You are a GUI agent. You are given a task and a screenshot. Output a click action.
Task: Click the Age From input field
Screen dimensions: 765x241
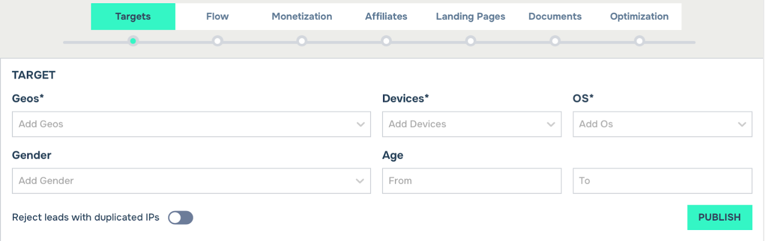click(x=471, y=181)
